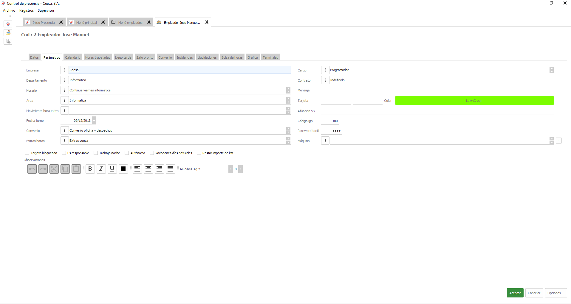571x304 pixels.
Task: Switch to the Terminales tab
Action: (x=270, y=57)
